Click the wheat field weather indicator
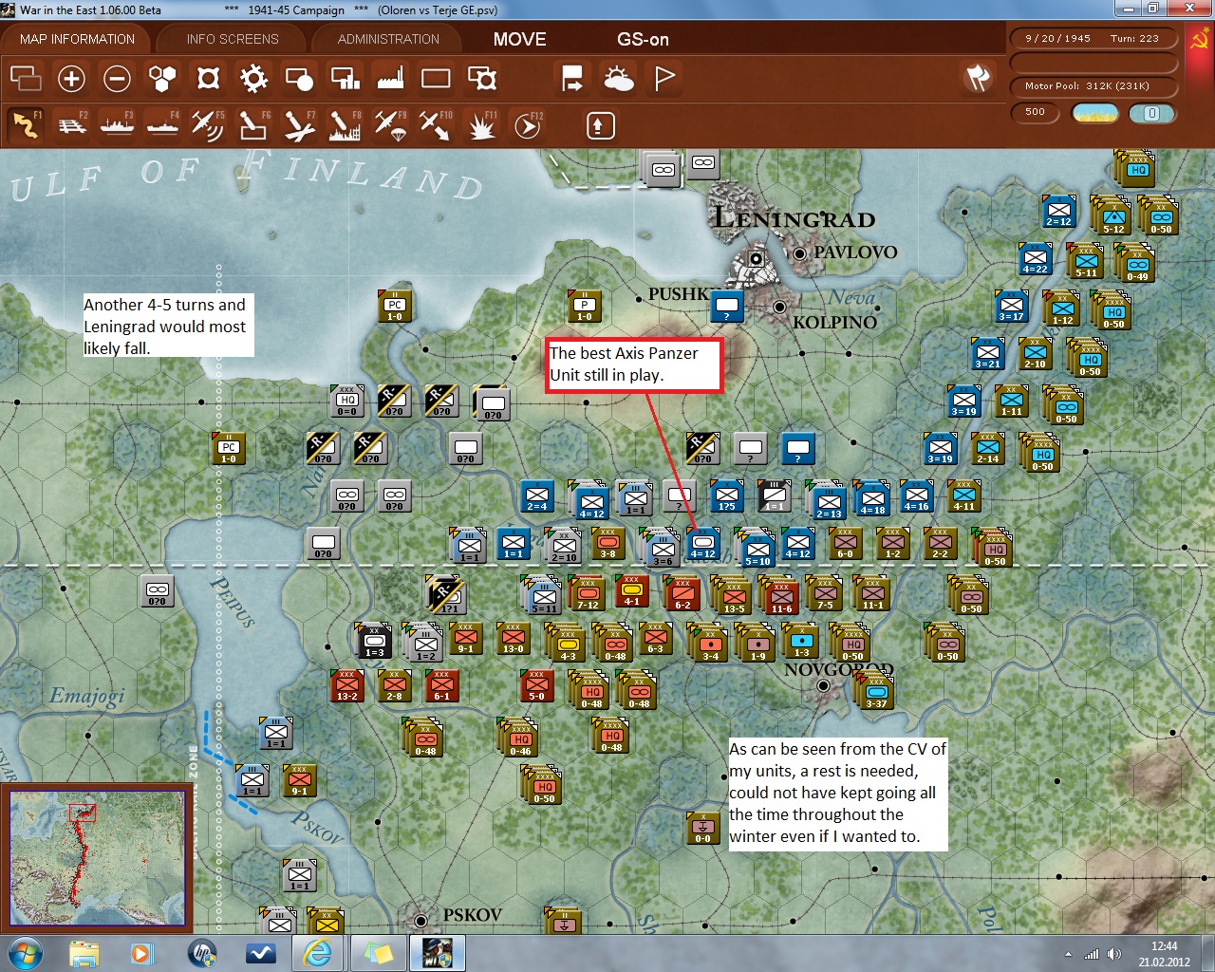Screen dimensions: 1215x972 pyautogui.click(x=1095, y=113)
